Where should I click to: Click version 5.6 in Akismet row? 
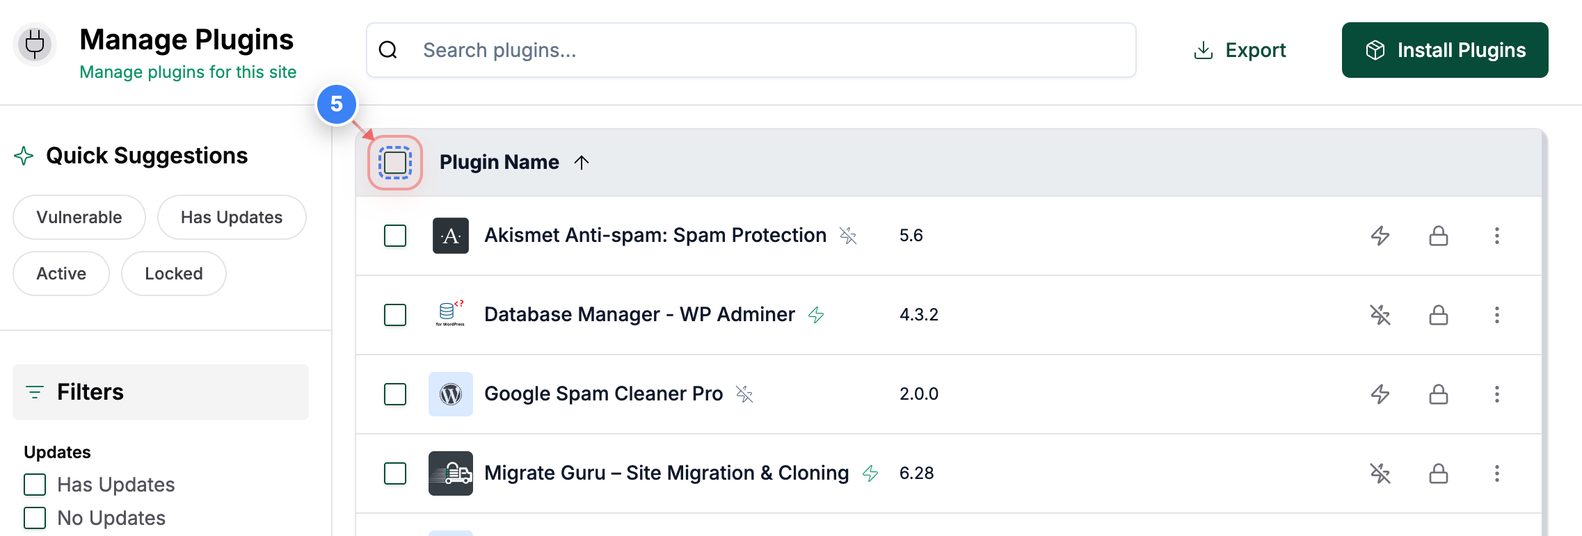tap(911, 236)
